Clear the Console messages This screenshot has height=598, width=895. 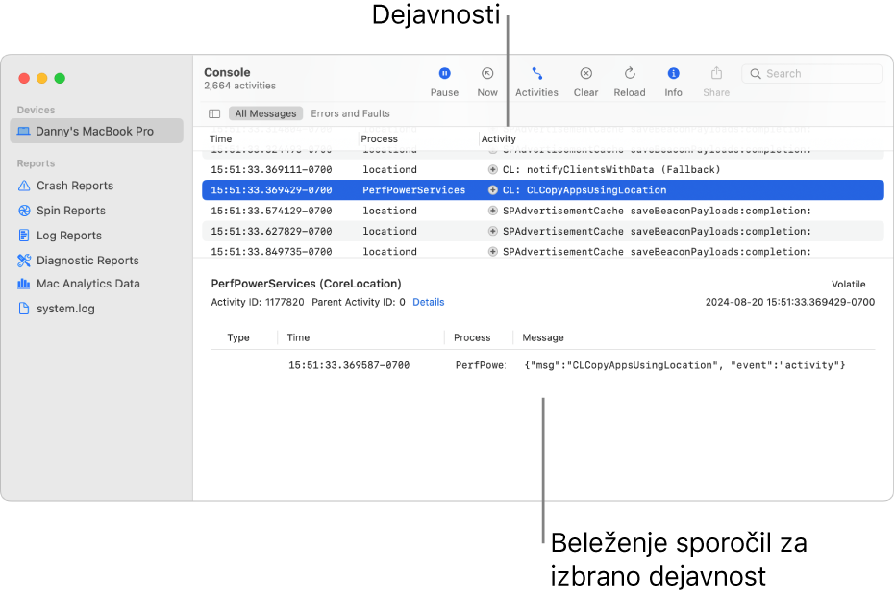pyautogui.click(x=585, y=82)
